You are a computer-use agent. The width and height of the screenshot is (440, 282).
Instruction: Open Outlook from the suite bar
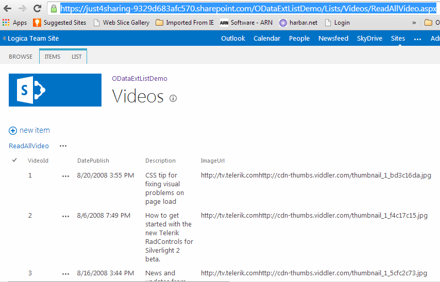click(x=233, y=39)
